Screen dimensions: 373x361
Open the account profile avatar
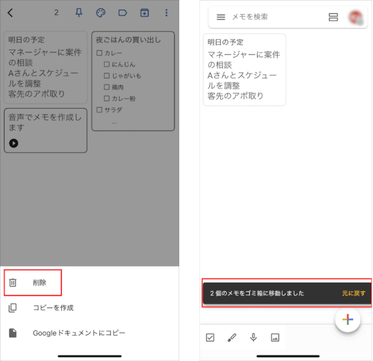(355, 17)
